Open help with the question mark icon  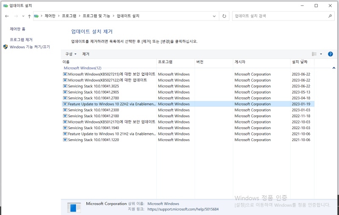coord(331,54)
